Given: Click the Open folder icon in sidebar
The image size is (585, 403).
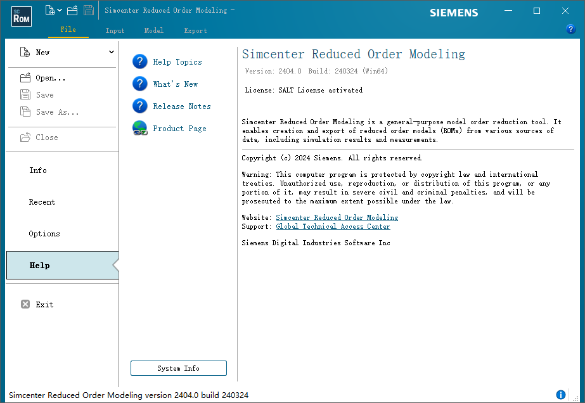Looking at the screenshot, I should point(25,77).
